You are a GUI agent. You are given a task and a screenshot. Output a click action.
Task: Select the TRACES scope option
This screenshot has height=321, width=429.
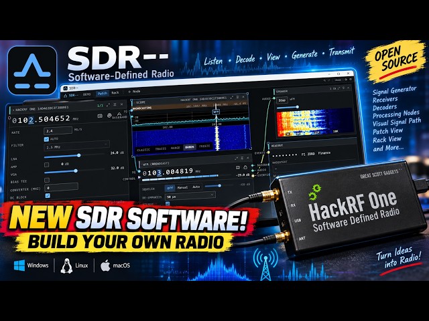pyautogui.click(x=161, y=148)
